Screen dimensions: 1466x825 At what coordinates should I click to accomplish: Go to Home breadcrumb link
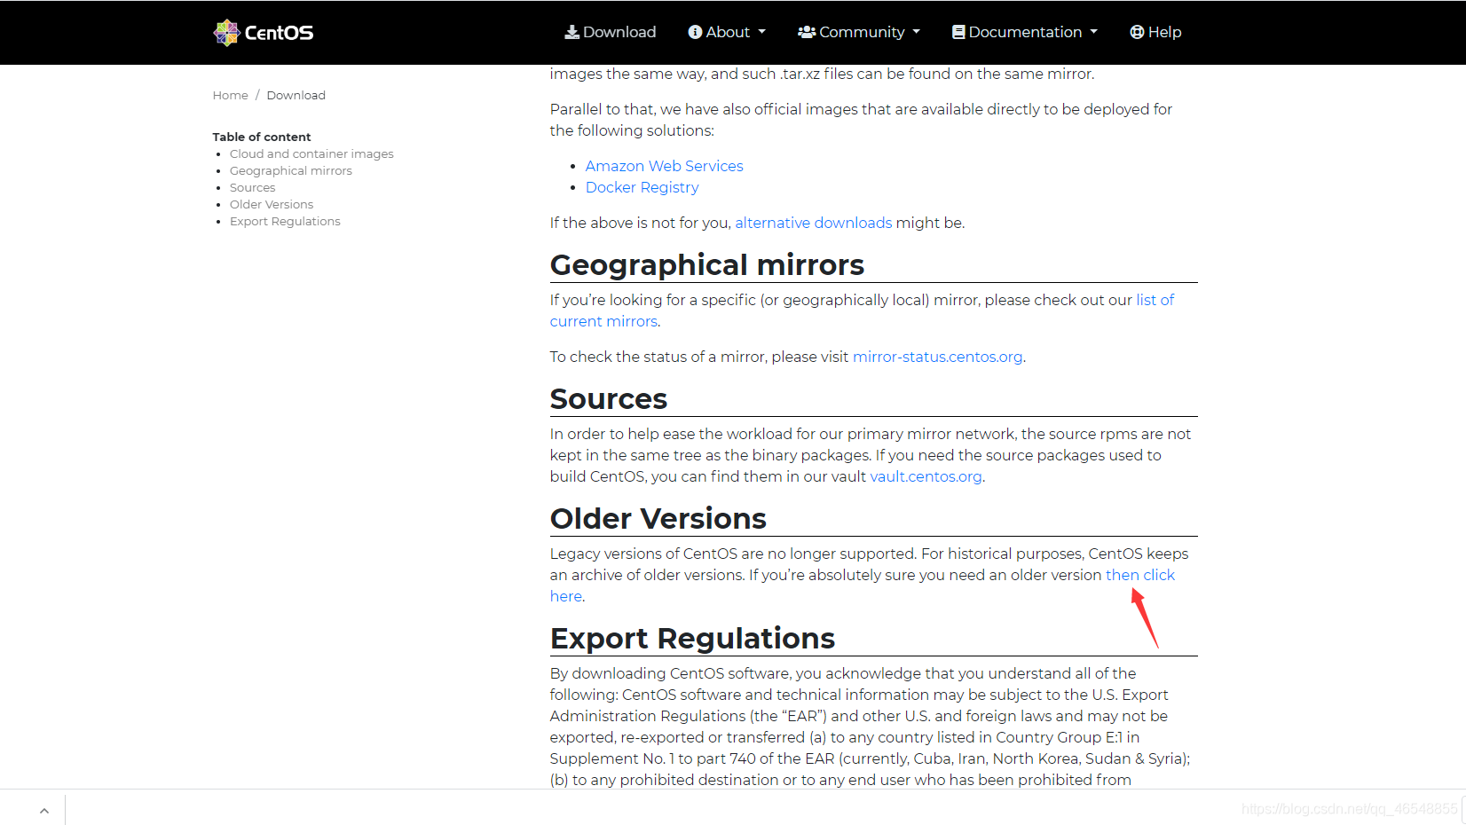pyautogui.click(x=230, y=95)
